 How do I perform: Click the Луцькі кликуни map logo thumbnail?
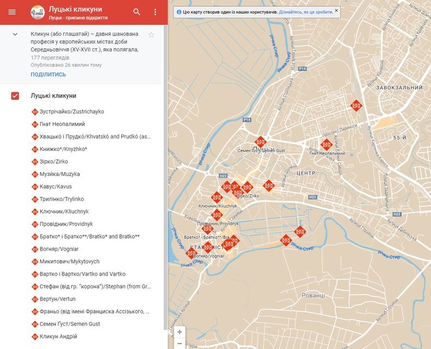tap(37, 12)
